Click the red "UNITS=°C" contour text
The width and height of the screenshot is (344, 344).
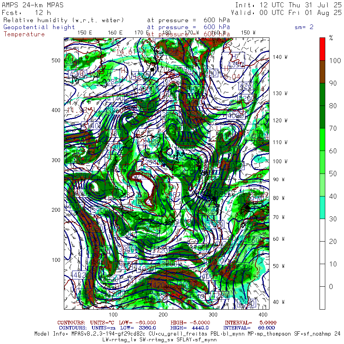pos(102,323)
